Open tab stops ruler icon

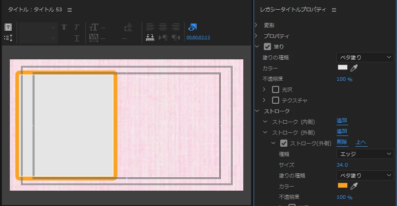tap(150, 38)
